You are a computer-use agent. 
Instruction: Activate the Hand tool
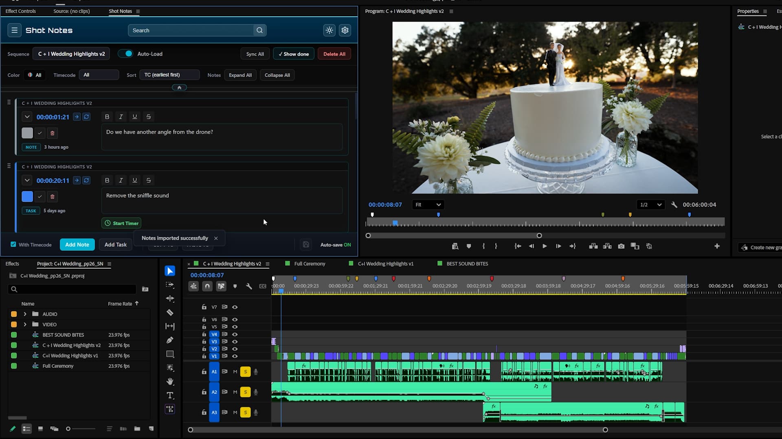pyautogui.click(x=170, y=381)
